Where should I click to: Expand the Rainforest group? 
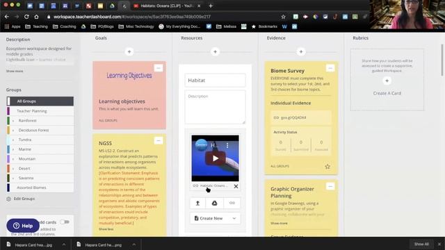[x=13, y=121]
